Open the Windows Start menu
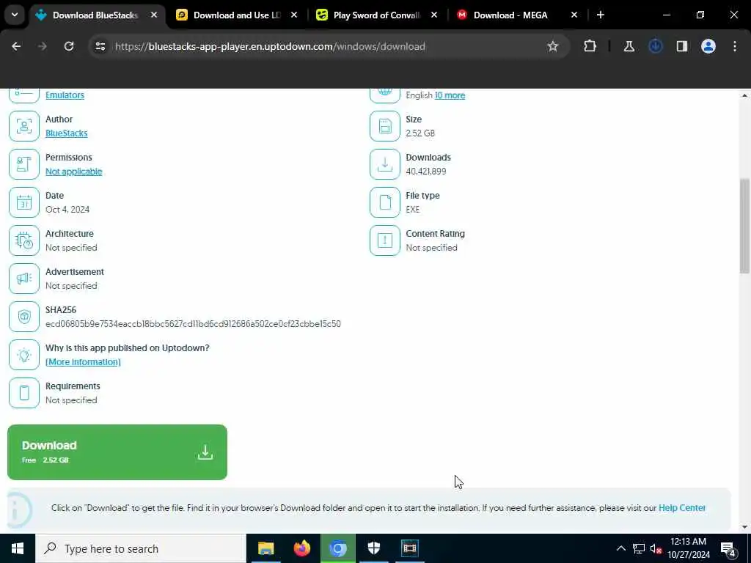The height and width of the screenshot is (563, 751). point(18,548)
